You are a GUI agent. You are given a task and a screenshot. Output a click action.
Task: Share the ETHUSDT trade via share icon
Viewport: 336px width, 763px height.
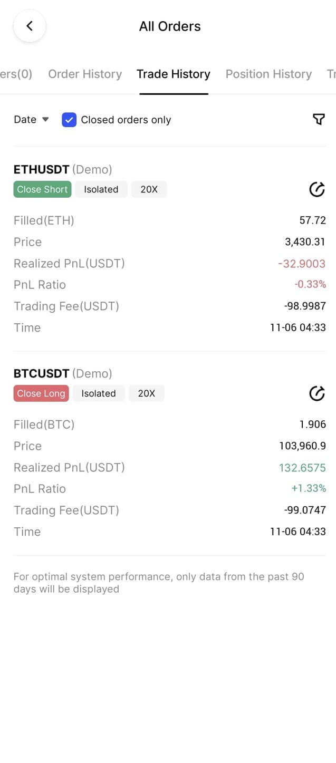tap(316, 189)
